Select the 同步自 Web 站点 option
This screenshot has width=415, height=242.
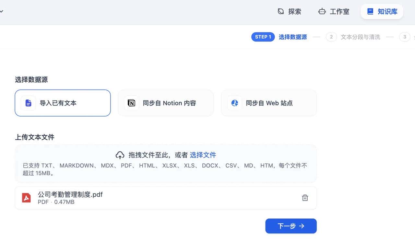coord(269,103)
